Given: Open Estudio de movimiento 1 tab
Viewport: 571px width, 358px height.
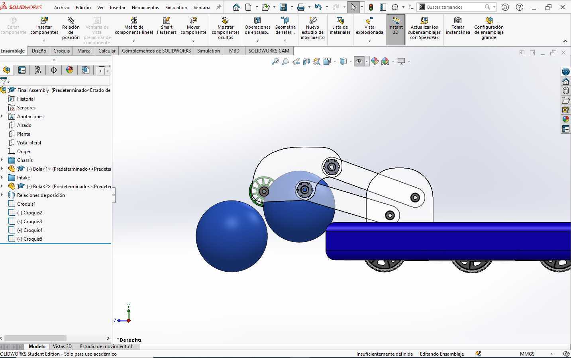Looking at the screenshot, I should 106,346.
